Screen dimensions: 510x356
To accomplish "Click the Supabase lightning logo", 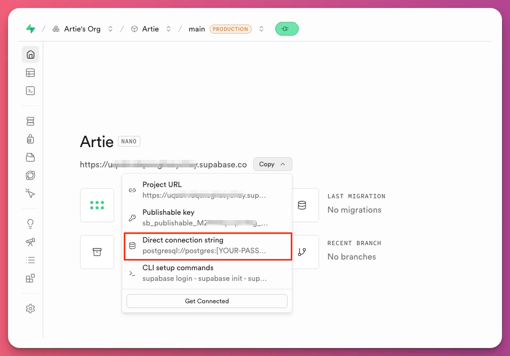I will tap(30, 29).
